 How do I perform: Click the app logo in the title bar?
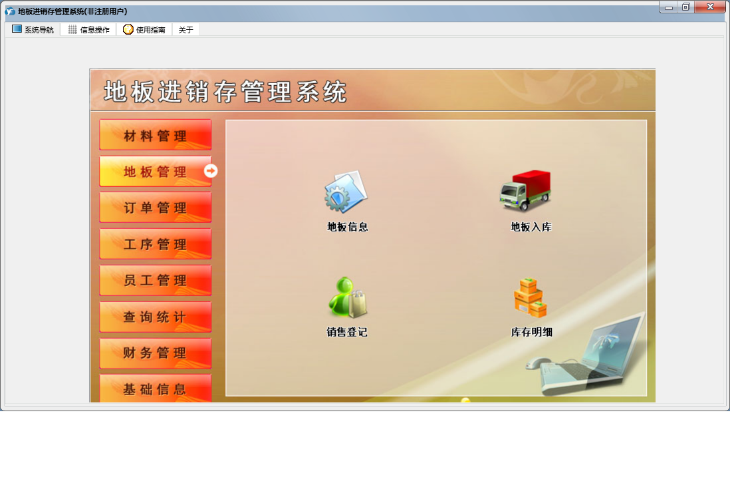click(10, 11)
